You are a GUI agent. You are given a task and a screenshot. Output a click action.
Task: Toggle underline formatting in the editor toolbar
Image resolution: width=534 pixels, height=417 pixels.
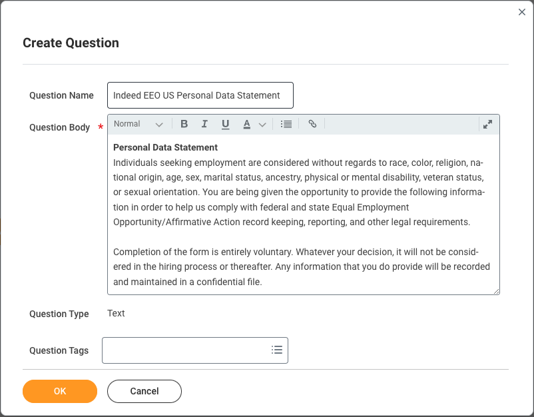225,124
